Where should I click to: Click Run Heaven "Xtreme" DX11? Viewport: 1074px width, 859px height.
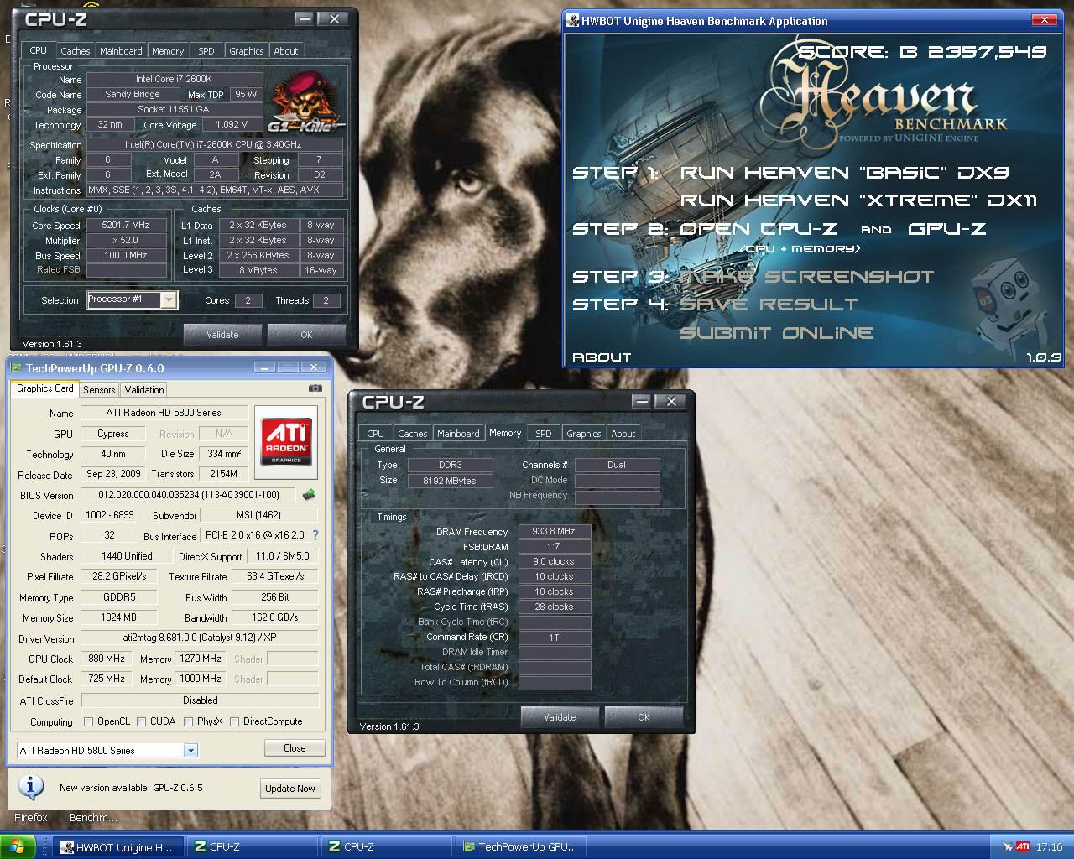(x=858, y=200)
